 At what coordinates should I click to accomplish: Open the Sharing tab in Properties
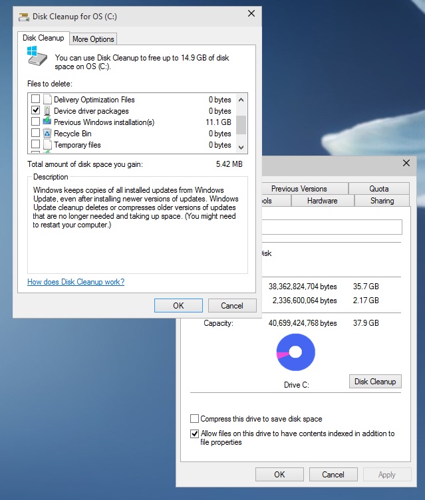pyautogui.click(x=382, y=201)
